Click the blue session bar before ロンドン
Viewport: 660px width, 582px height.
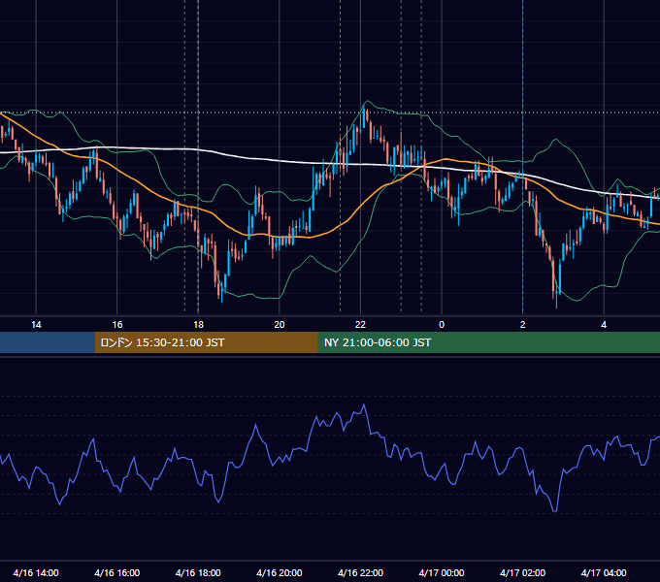pos(48,342)
